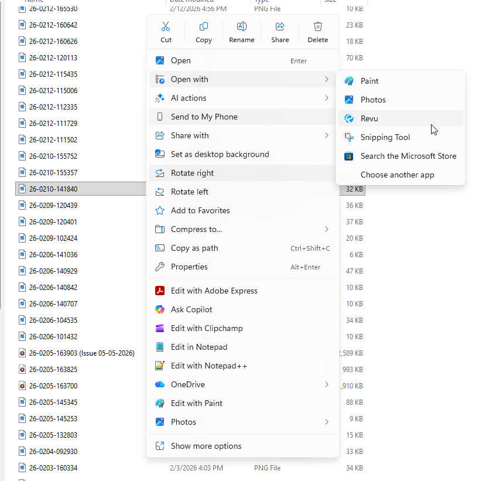
Task: Select file 26-0205-163903 (Issue 05-05-2026)
Action: (82, 353)
